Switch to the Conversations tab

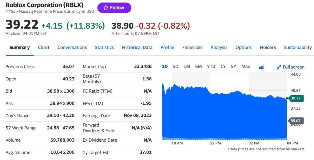pos(72,47)
